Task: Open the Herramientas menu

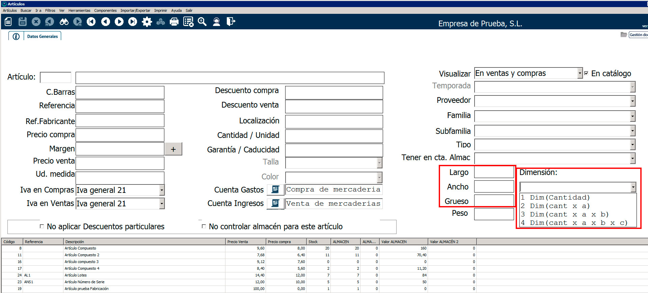Action: click(79, 10)
